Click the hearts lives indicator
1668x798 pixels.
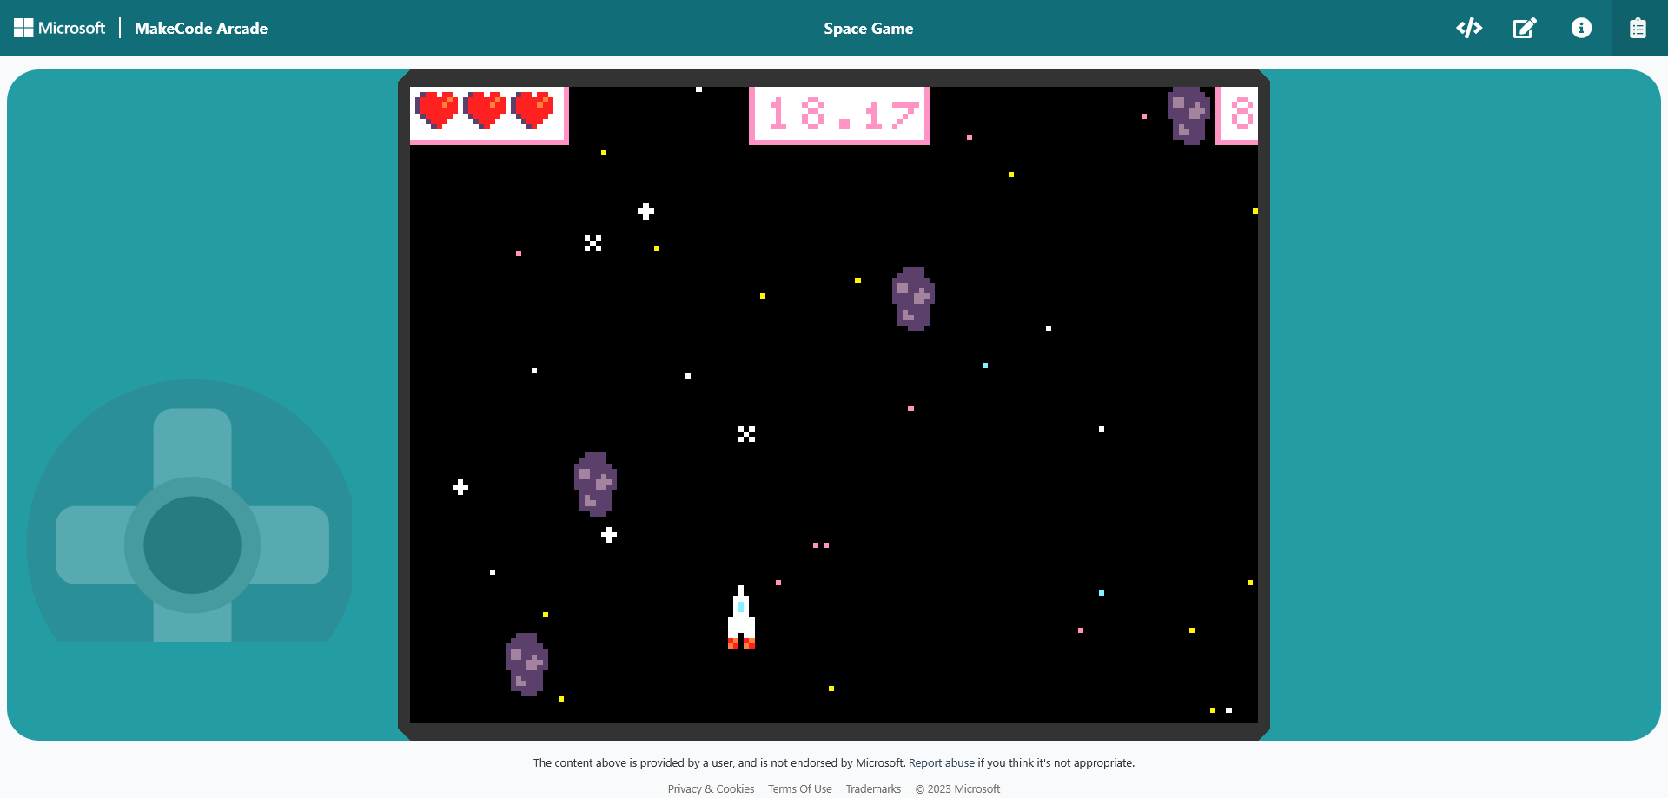coord(489,115)
